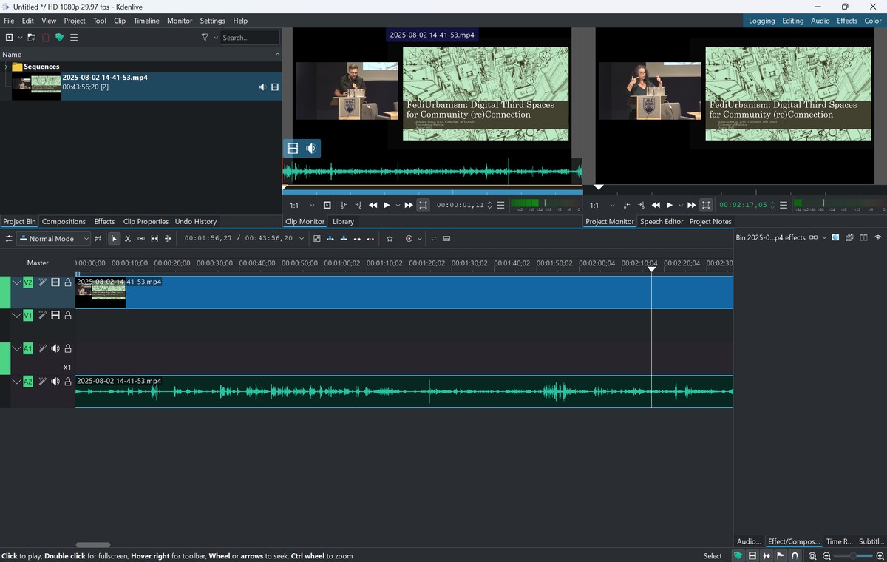
Task: Activate the Spacer tool in timeline toolbar
Action: (x=141, y=239)
